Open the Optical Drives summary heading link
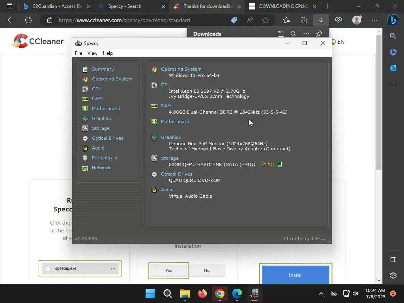 click(176, 174)
